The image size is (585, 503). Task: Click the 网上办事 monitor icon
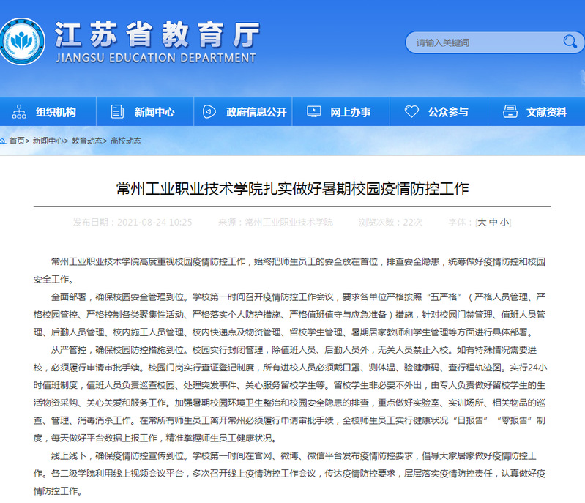(x=313, y=112)
